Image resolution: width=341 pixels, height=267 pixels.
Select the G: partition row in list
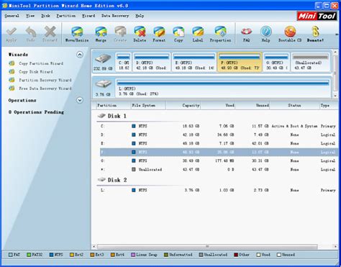(218, 160)
